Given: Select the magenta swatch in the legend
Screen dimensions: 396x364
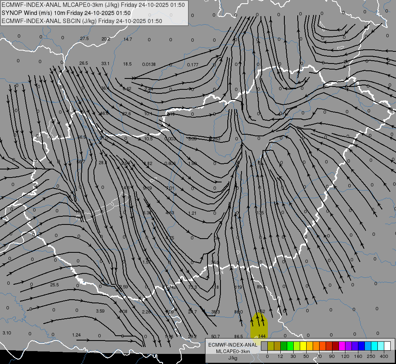Looking at the screenshot, I should (342, 346).
